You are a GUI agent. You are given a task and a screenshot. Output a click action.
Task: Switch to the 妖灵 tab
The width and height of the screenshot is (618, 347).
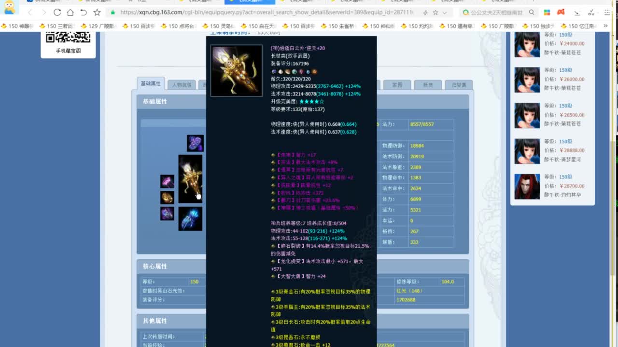click(x=428, y=85)
